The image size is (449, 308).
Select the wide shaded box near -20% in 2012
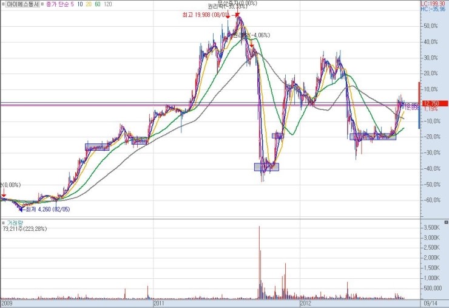(x=373, y=137)
